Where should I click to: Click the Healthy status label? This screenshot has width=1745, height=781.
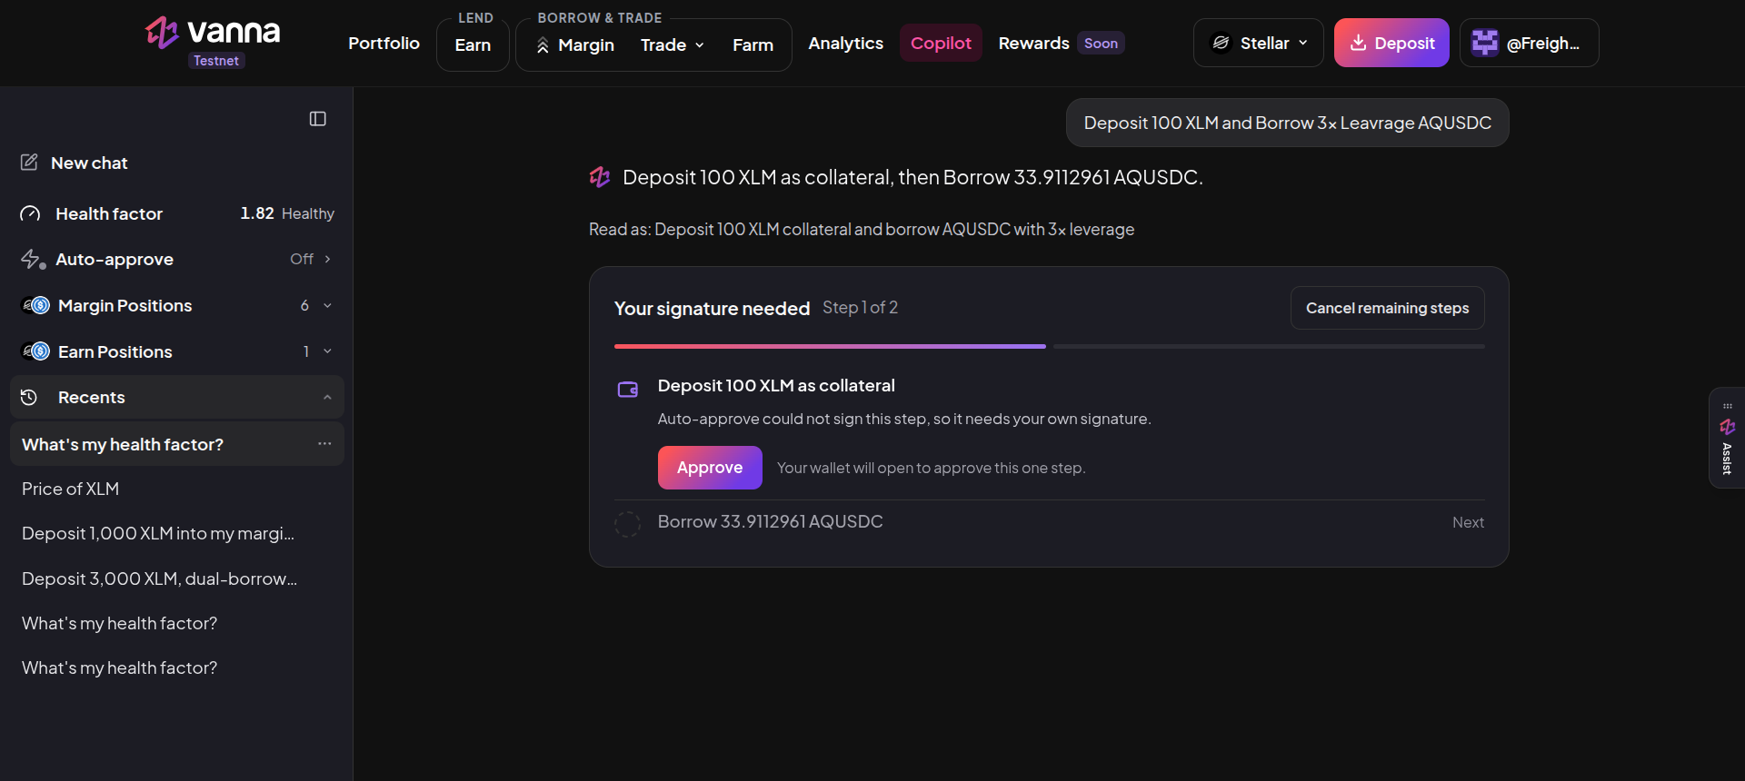[308, 213]
